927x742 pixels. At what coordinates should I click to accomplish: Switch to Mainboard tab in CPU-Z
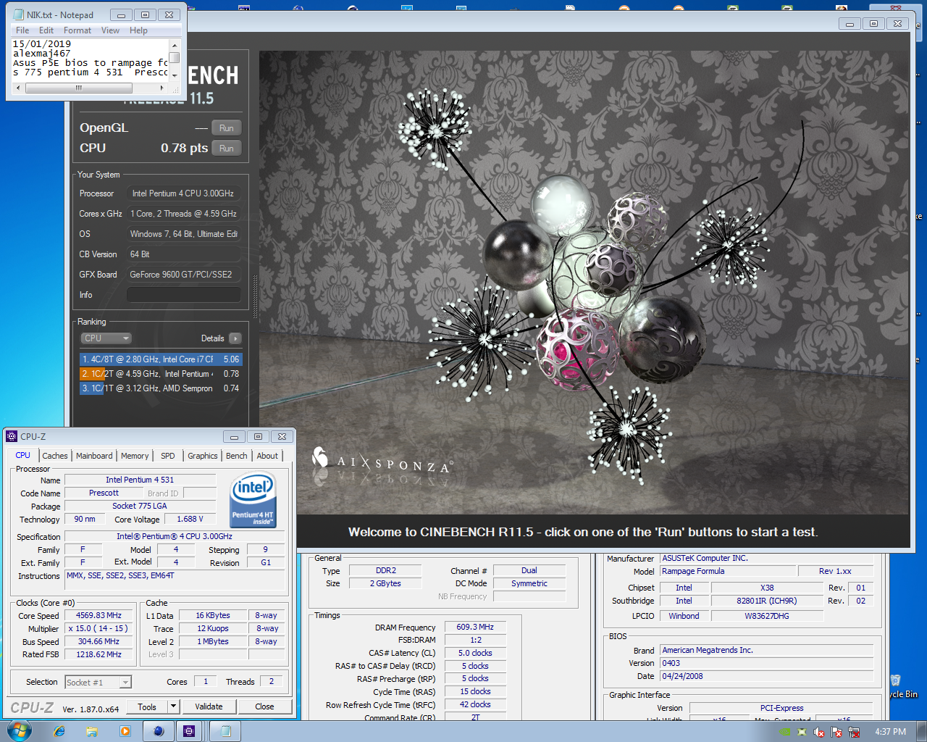pyautogui.click(x=94, y=456)
